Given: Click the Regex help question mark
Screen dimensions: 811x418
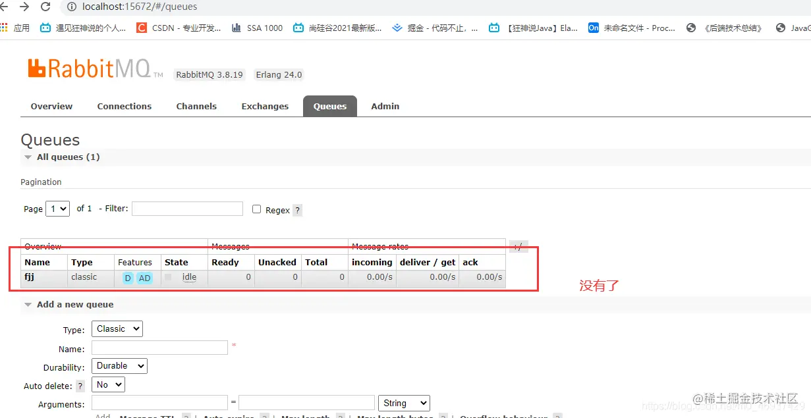Looking at the screenshot, I should tap(297, 210).
